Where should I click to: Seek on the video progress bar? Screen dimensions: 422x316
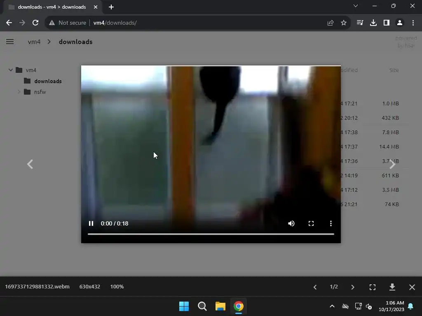click(211, 234)
